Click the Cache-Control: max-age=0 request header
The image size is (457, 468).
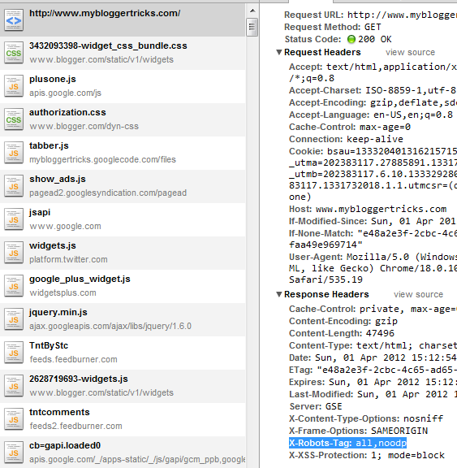click(x=350, y=127)
